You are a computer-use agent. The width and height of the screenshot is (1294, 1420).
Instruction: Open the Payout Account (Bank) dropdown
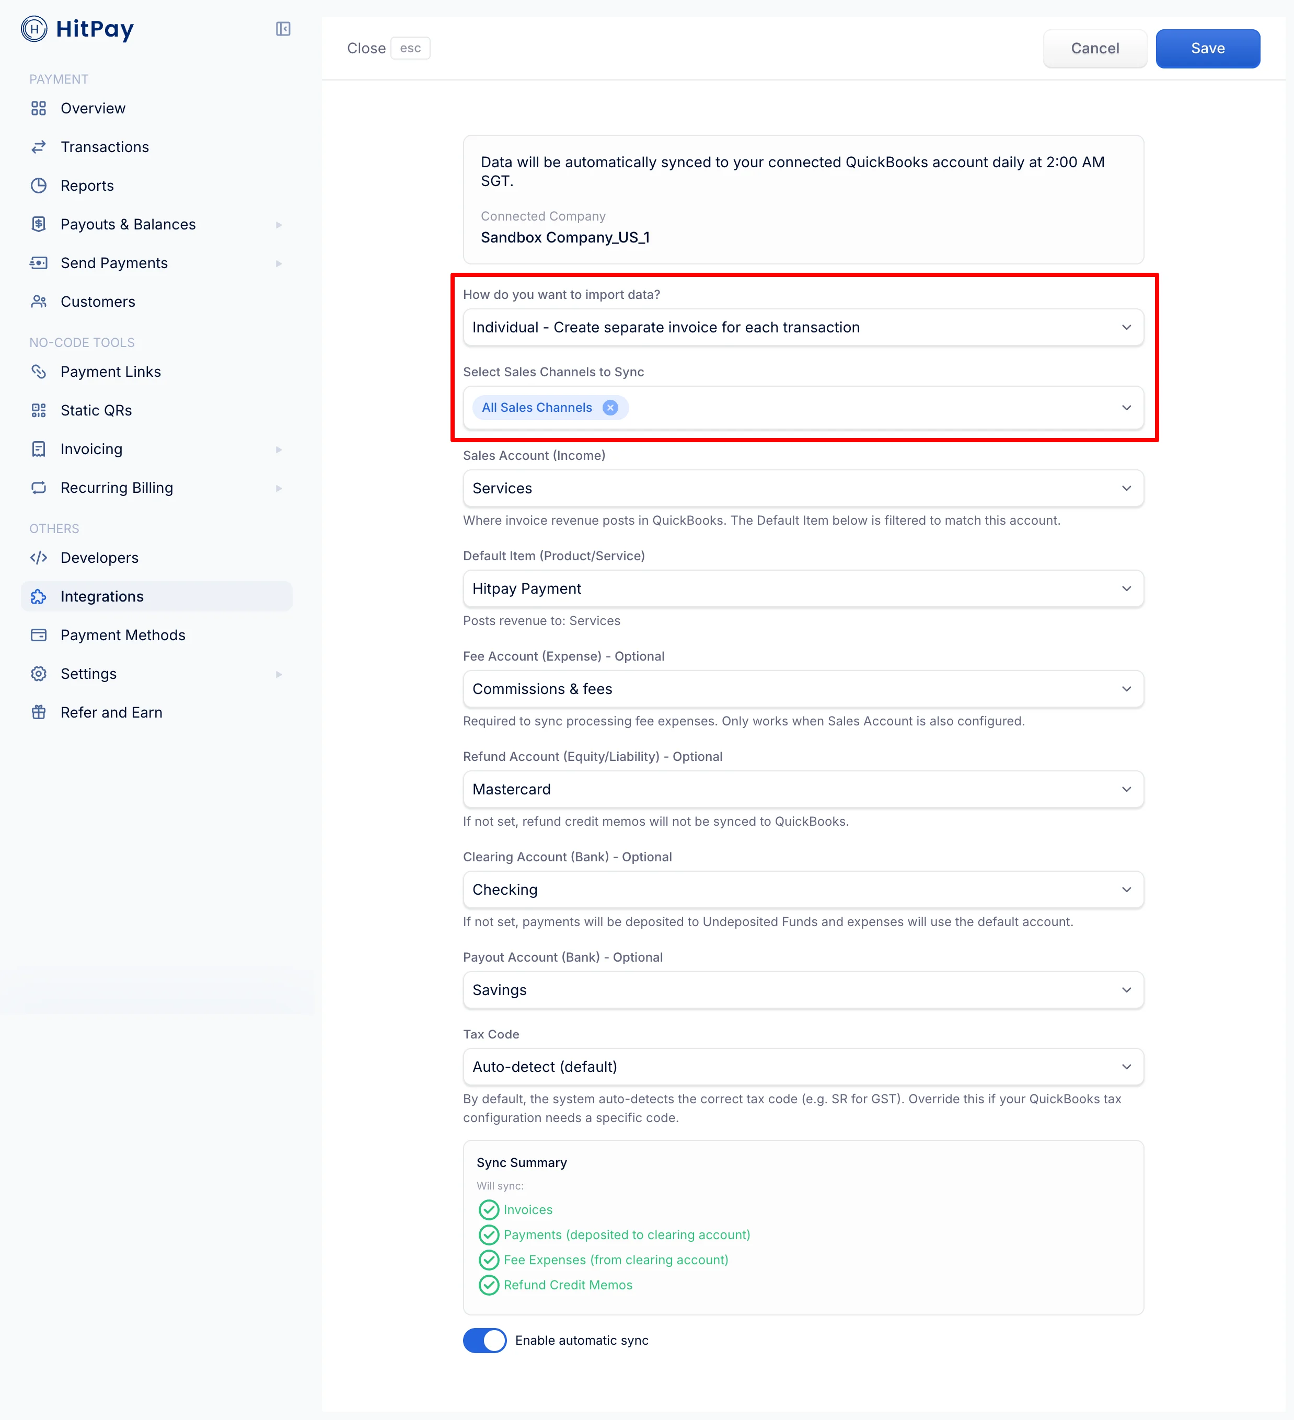pyautogui.click(x=803, y=990)
